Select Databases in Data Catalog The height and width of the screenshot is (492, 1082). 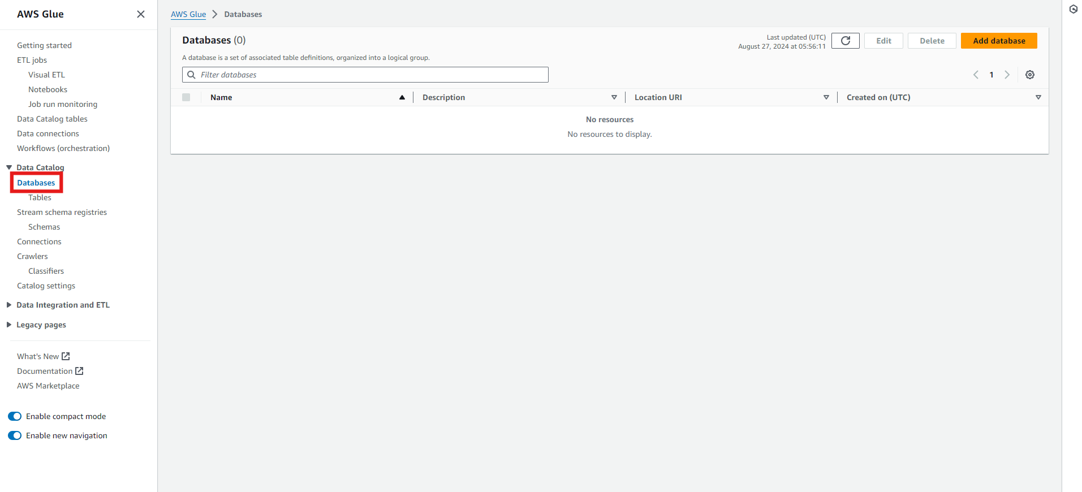point(36,183)
